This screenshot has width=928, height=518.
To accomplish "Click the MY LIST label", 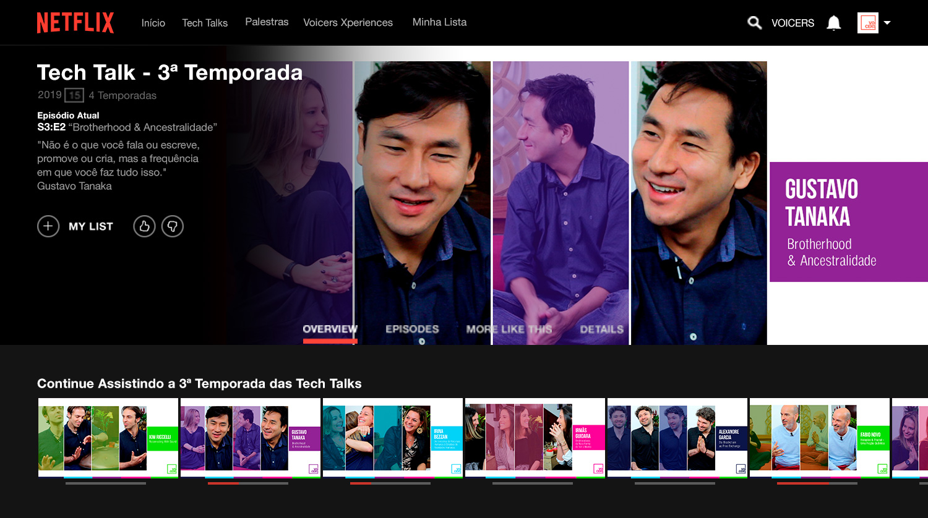I will (x=91, y=226).
